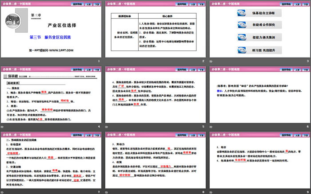Select slide 9 thumbnail about 地价
Viewport: 311px width, 194px height.
[x=260, y=160]
